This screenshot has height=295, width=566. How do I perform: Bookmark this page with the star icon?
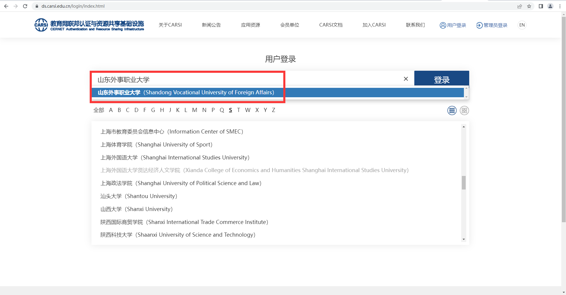coord(529,6)
